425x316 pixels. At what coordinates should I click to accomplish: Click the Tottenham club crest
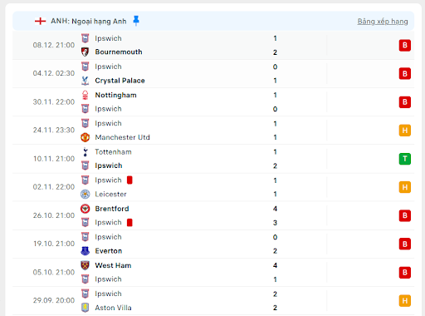pos(85,152)
